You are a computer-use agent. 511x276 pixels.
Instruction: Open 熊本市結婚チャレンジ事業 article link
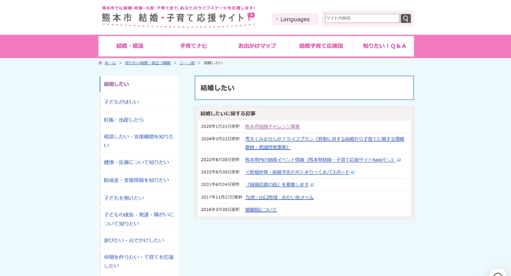click(272, 126)
